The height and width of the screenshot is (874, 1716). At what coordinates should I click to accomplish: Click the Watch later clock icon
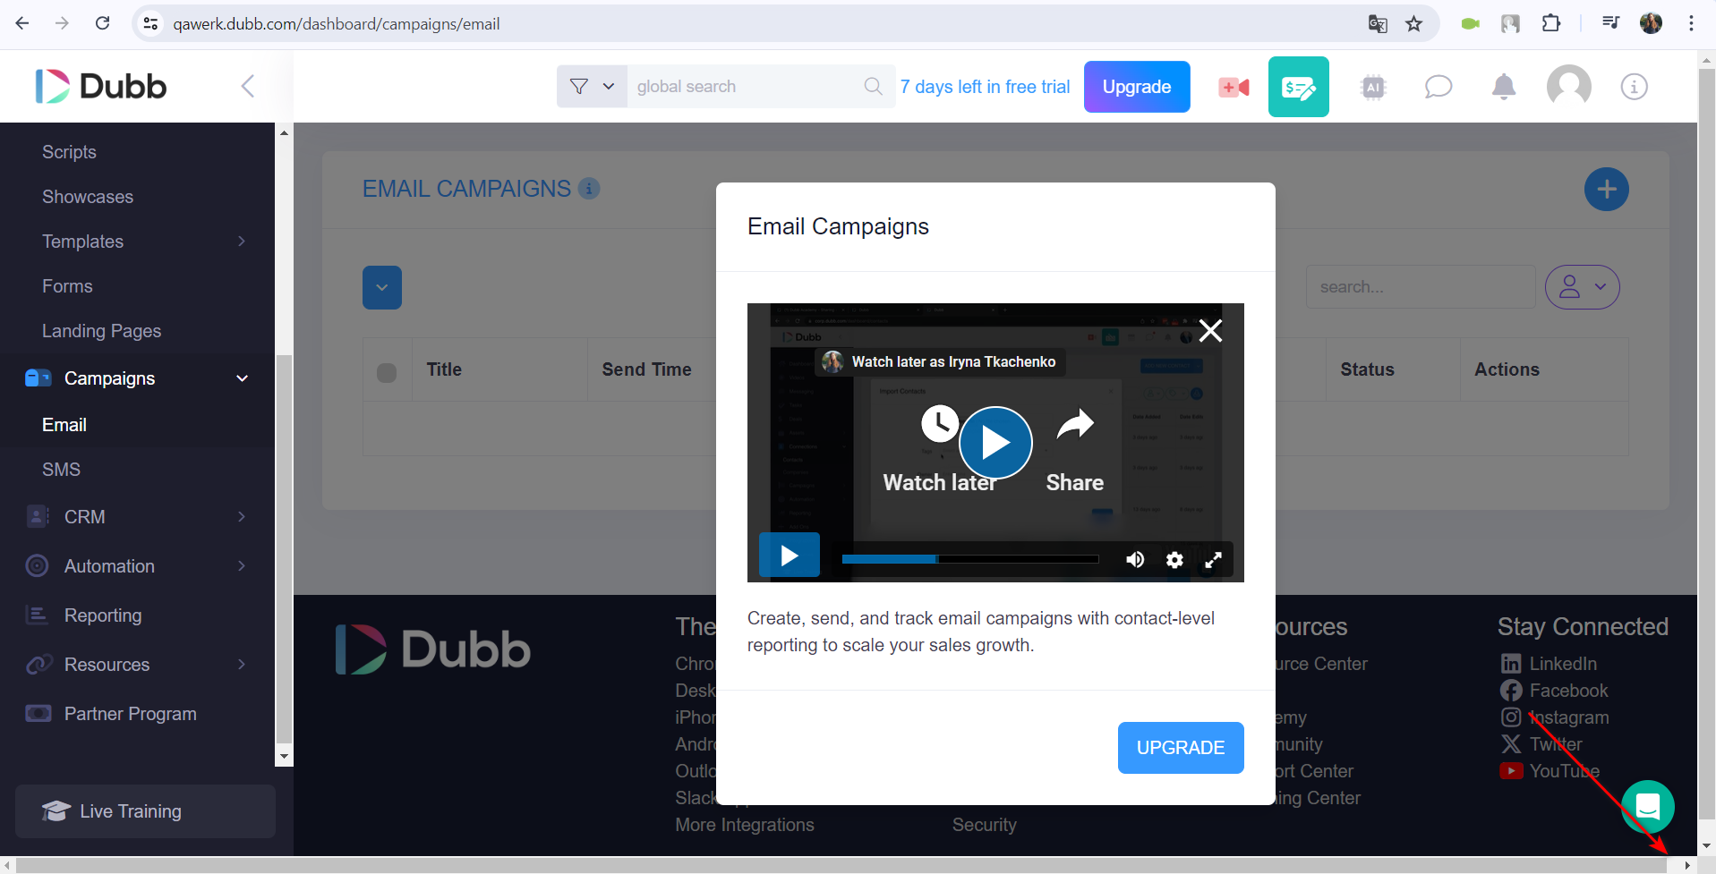[x=940, y=424]
